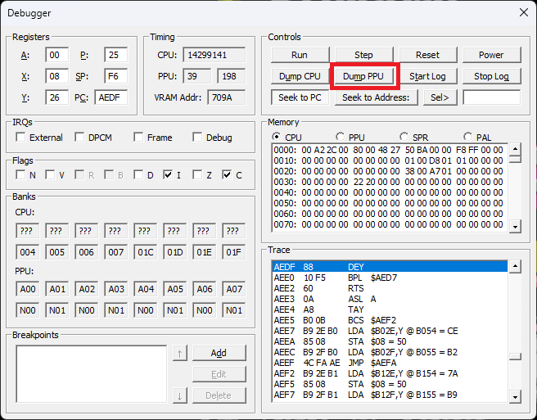The width and height of the screenshot is (537, 420).
Task: Select trace line AEE4 TAY
Action: coord(390,309)
